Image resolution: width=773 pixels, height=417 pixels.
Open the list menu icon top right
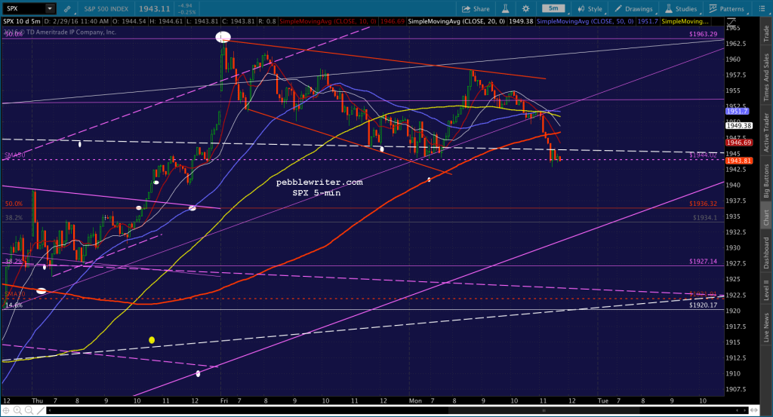[x=762, y=9]
